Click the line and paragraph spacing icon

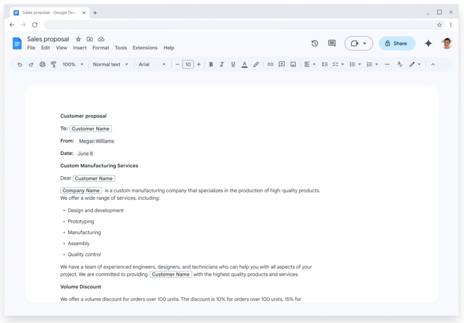pyautogui.click(x=324, y=64)
